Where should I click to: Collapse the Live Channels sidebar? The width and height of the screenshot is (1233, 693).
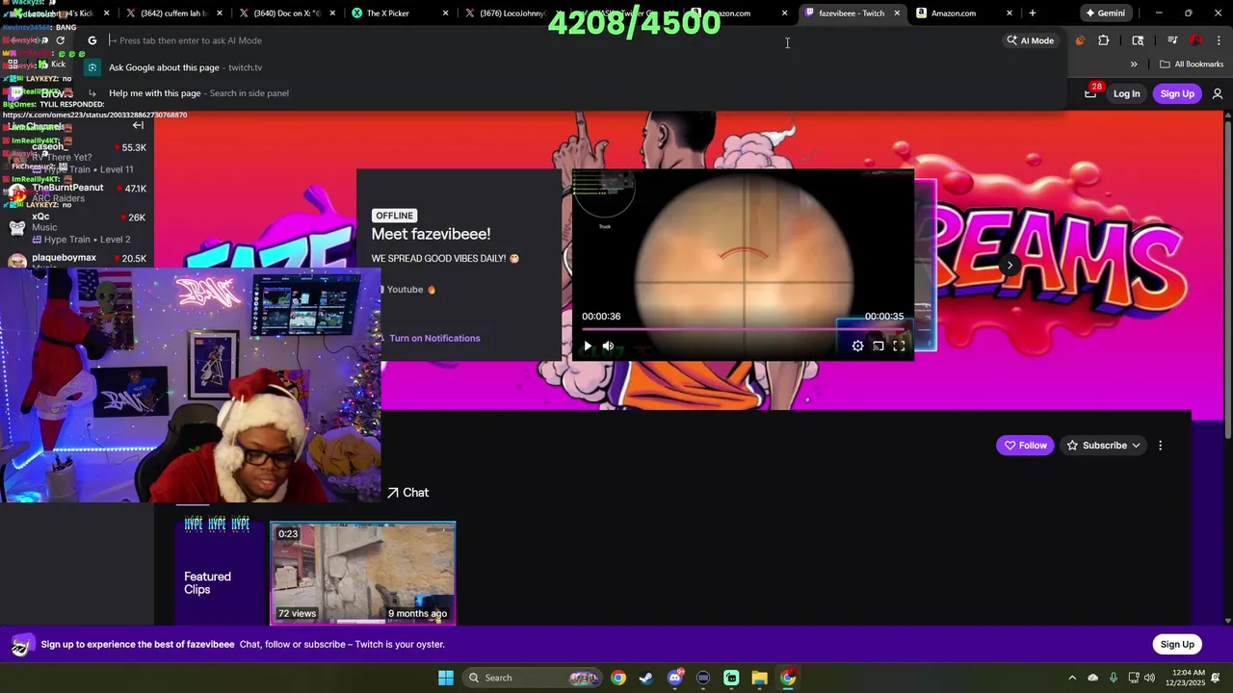coord(138,126)
